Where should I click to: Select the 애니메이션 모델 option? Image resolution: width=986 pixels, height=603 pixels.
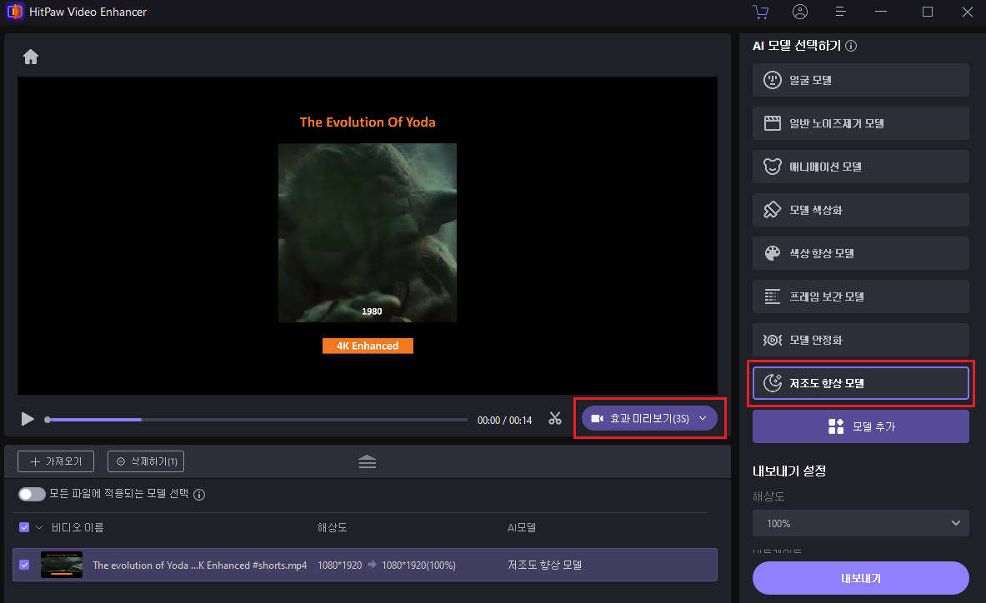click(x=860, y=167)
